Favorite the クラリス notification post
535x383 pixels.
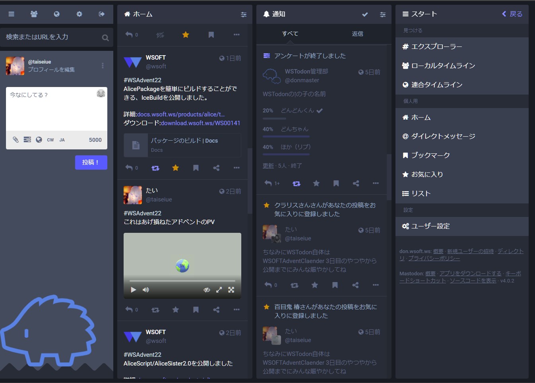point(314,285)
